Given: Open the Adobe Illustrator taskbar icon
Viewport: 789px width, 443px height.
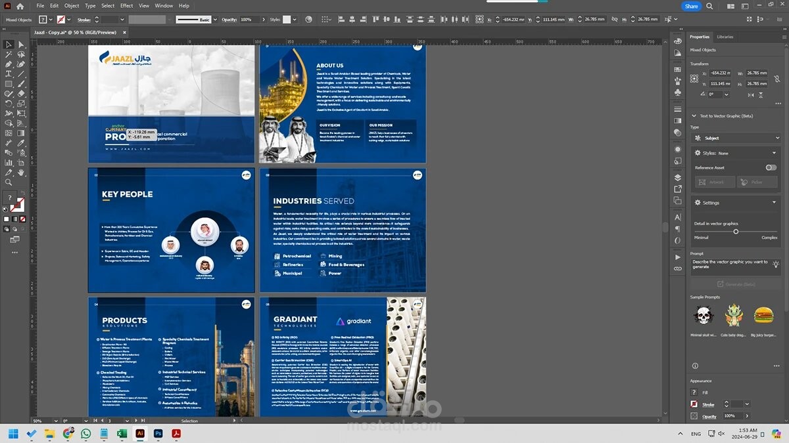Looking at the screenshot, I should 139,434.
